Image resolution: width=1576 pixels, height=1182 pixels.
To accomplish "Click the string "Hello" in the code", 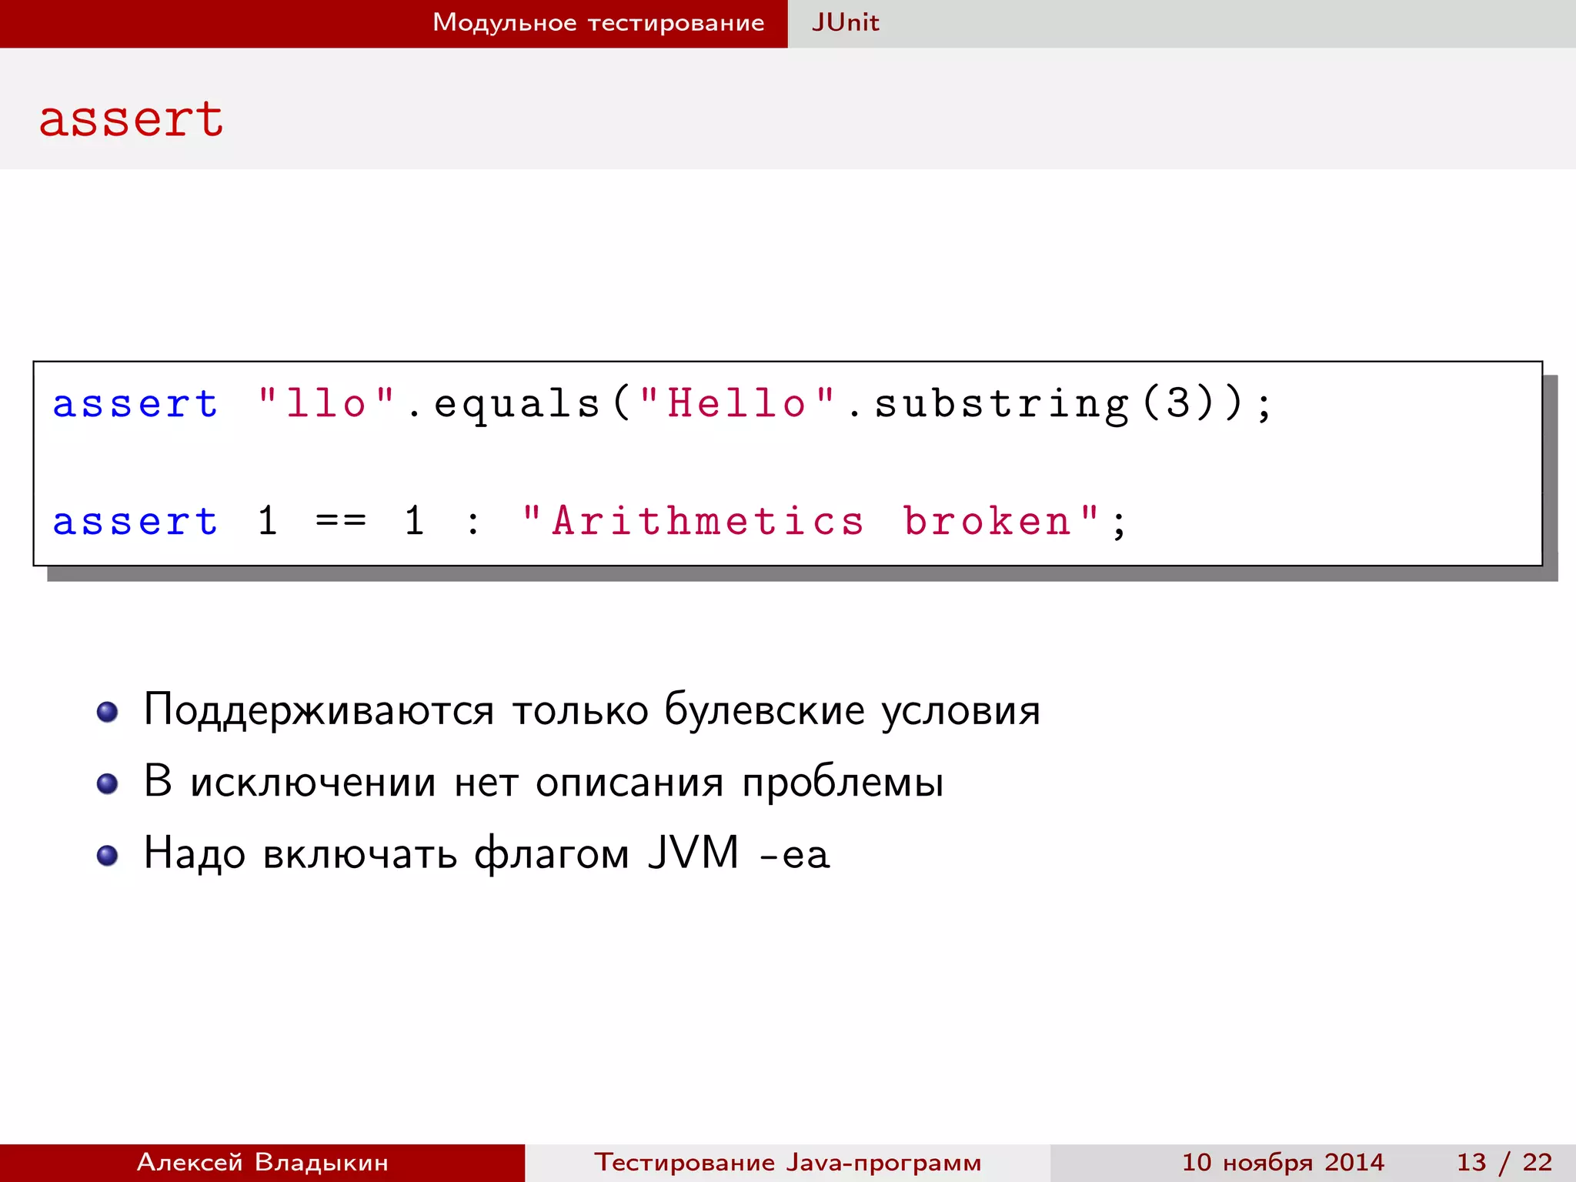I will point(736,403).
